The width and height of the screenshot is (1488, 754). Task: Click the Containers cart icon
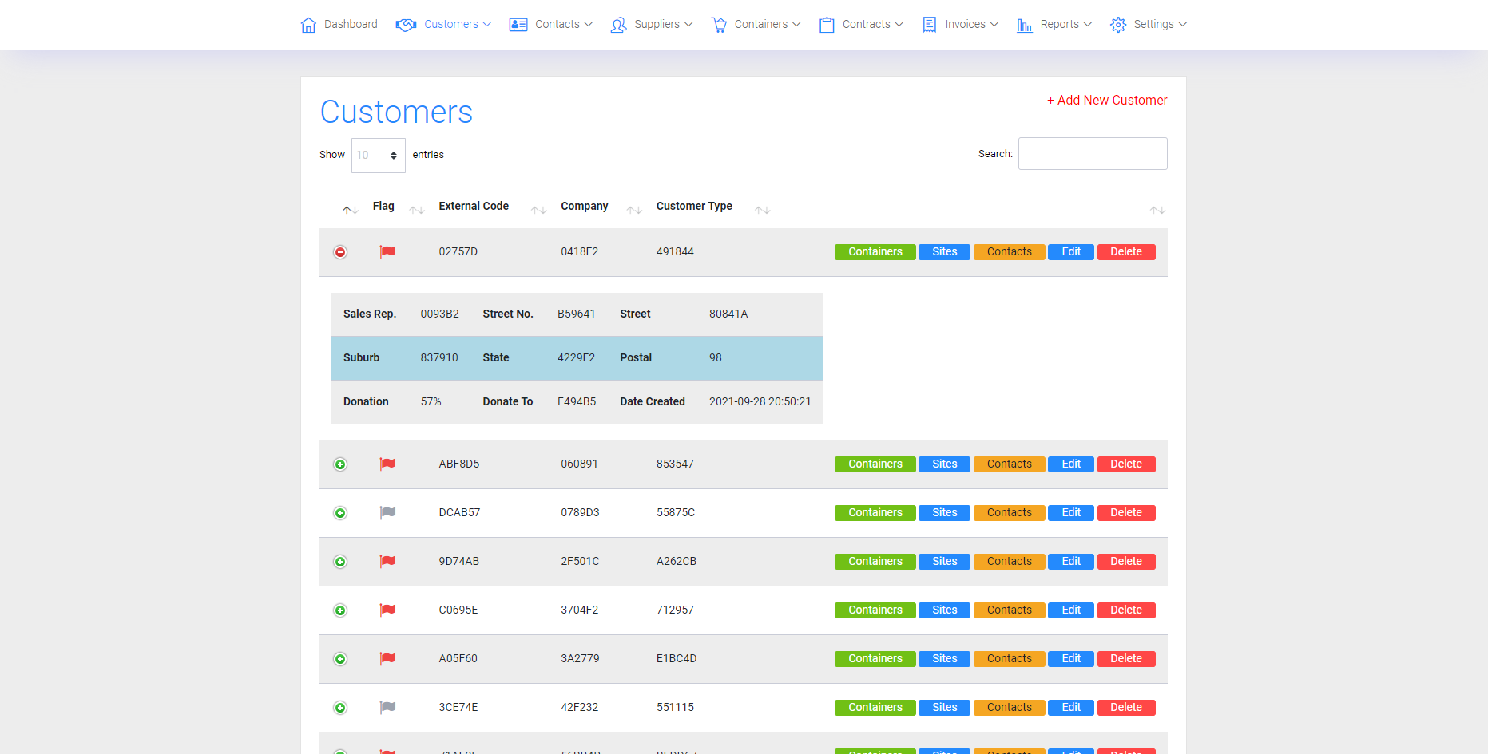coord(719,25)
